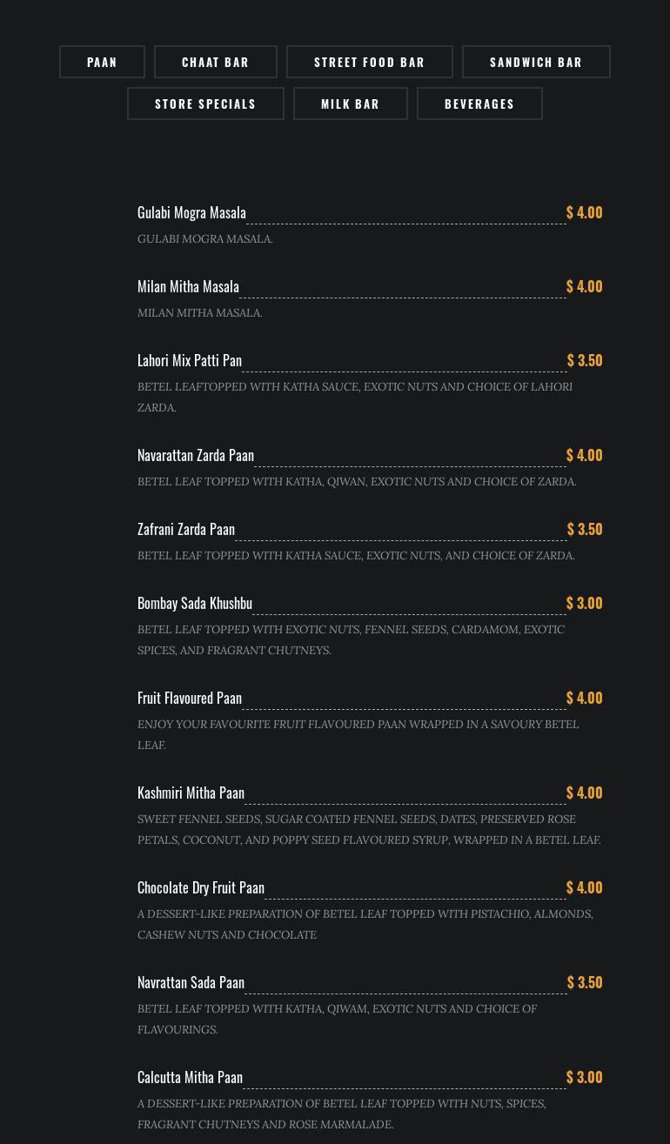Viewport: 670px width, 1144px height.
Task: Choose the Navarattan Zarda Paan item
Action: (196, 455)
